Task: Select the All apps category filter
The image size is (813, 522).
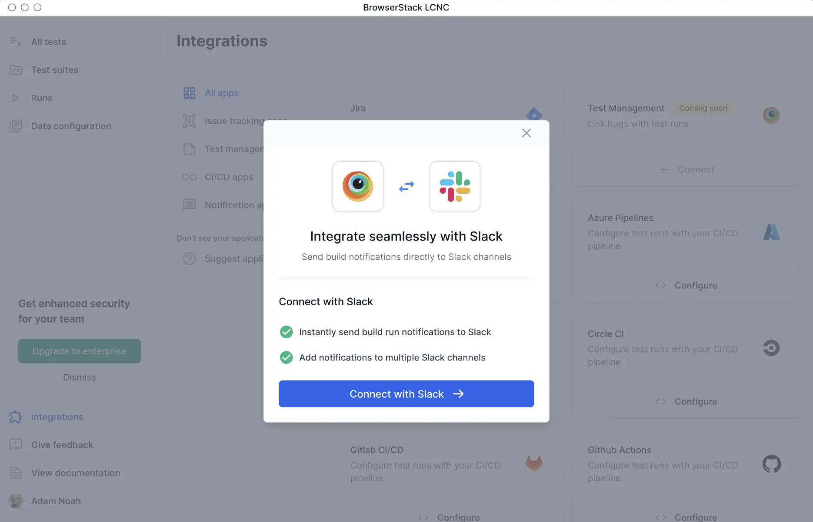Action: pyautogui.click(x=221, y=93)
